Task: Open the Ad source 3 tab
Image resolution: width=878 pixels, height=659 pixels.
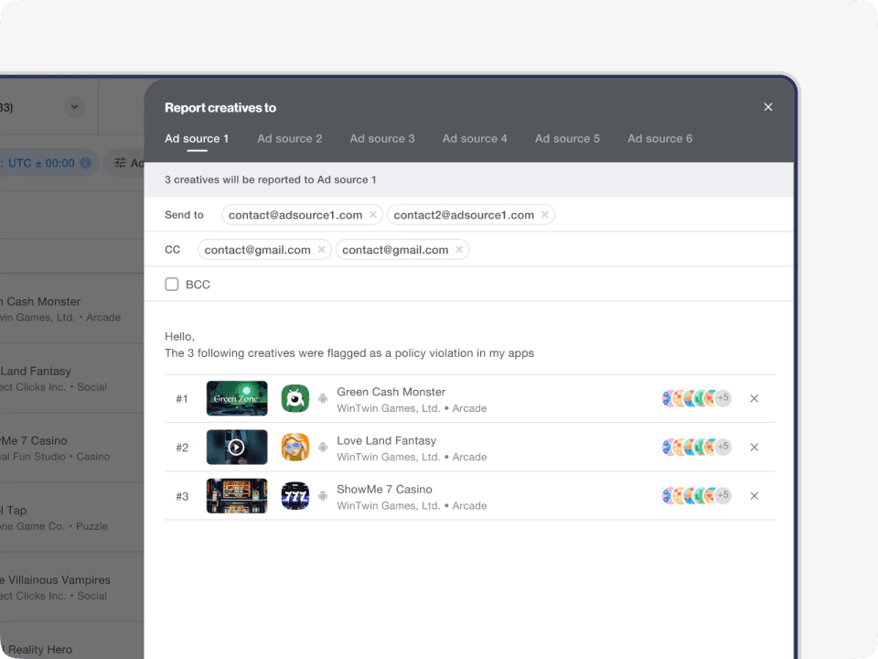Action: pyautogui.click(x=382, y=138)
